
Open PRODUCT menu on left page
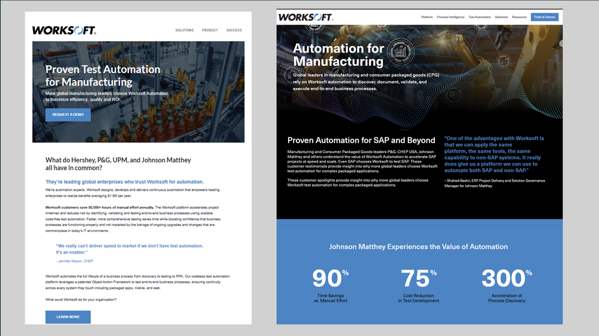(210, 30)
